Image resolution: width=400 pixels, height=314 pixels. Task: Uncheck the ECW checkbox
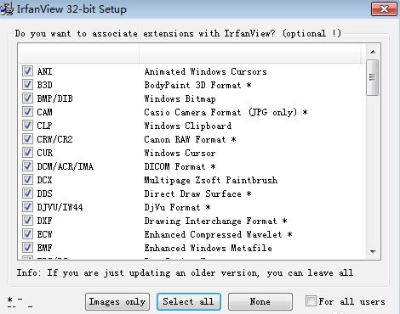[x=27, y=234]
